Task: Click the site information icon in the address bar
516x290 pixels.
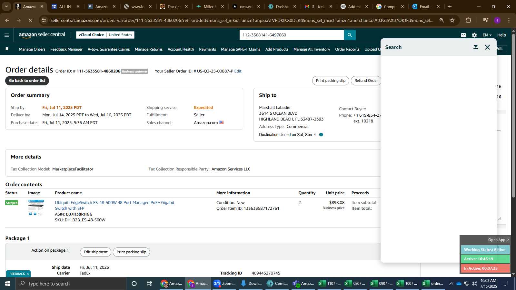Action: (x=44, y=20)
